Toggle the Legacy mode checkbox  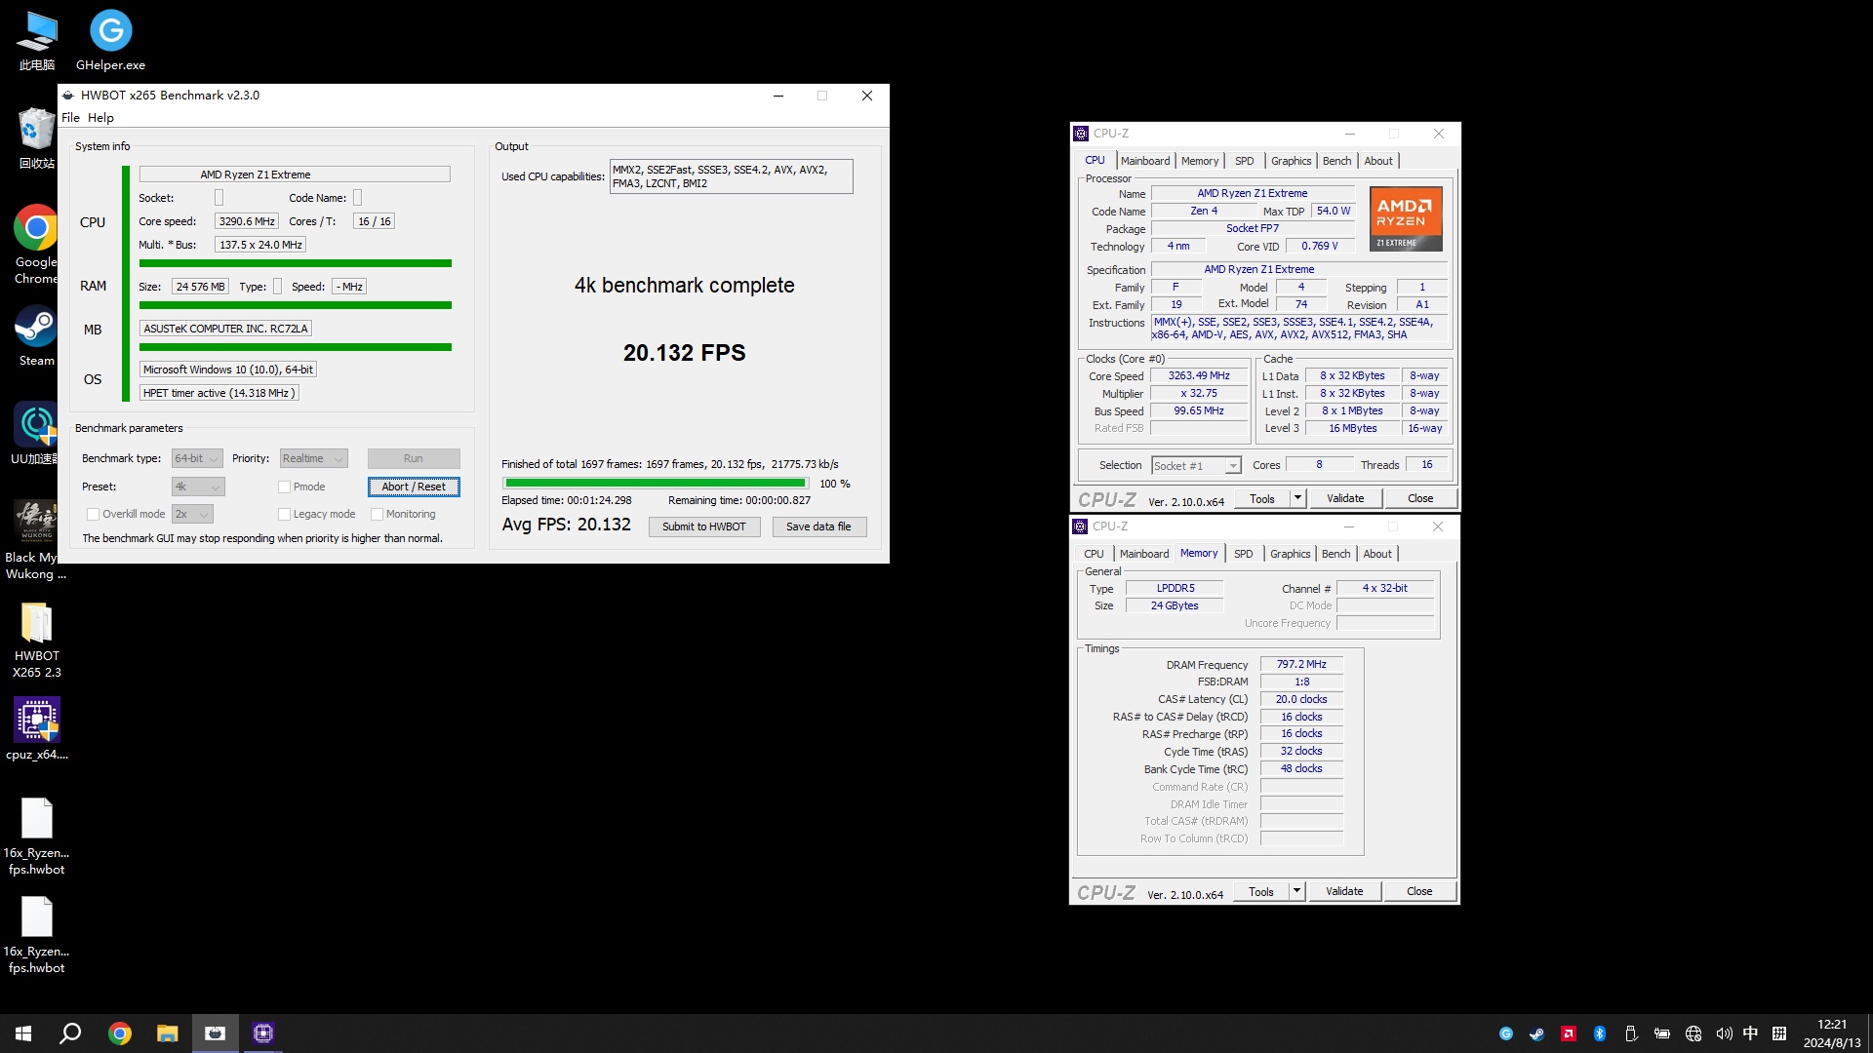(x=284, y=514)
